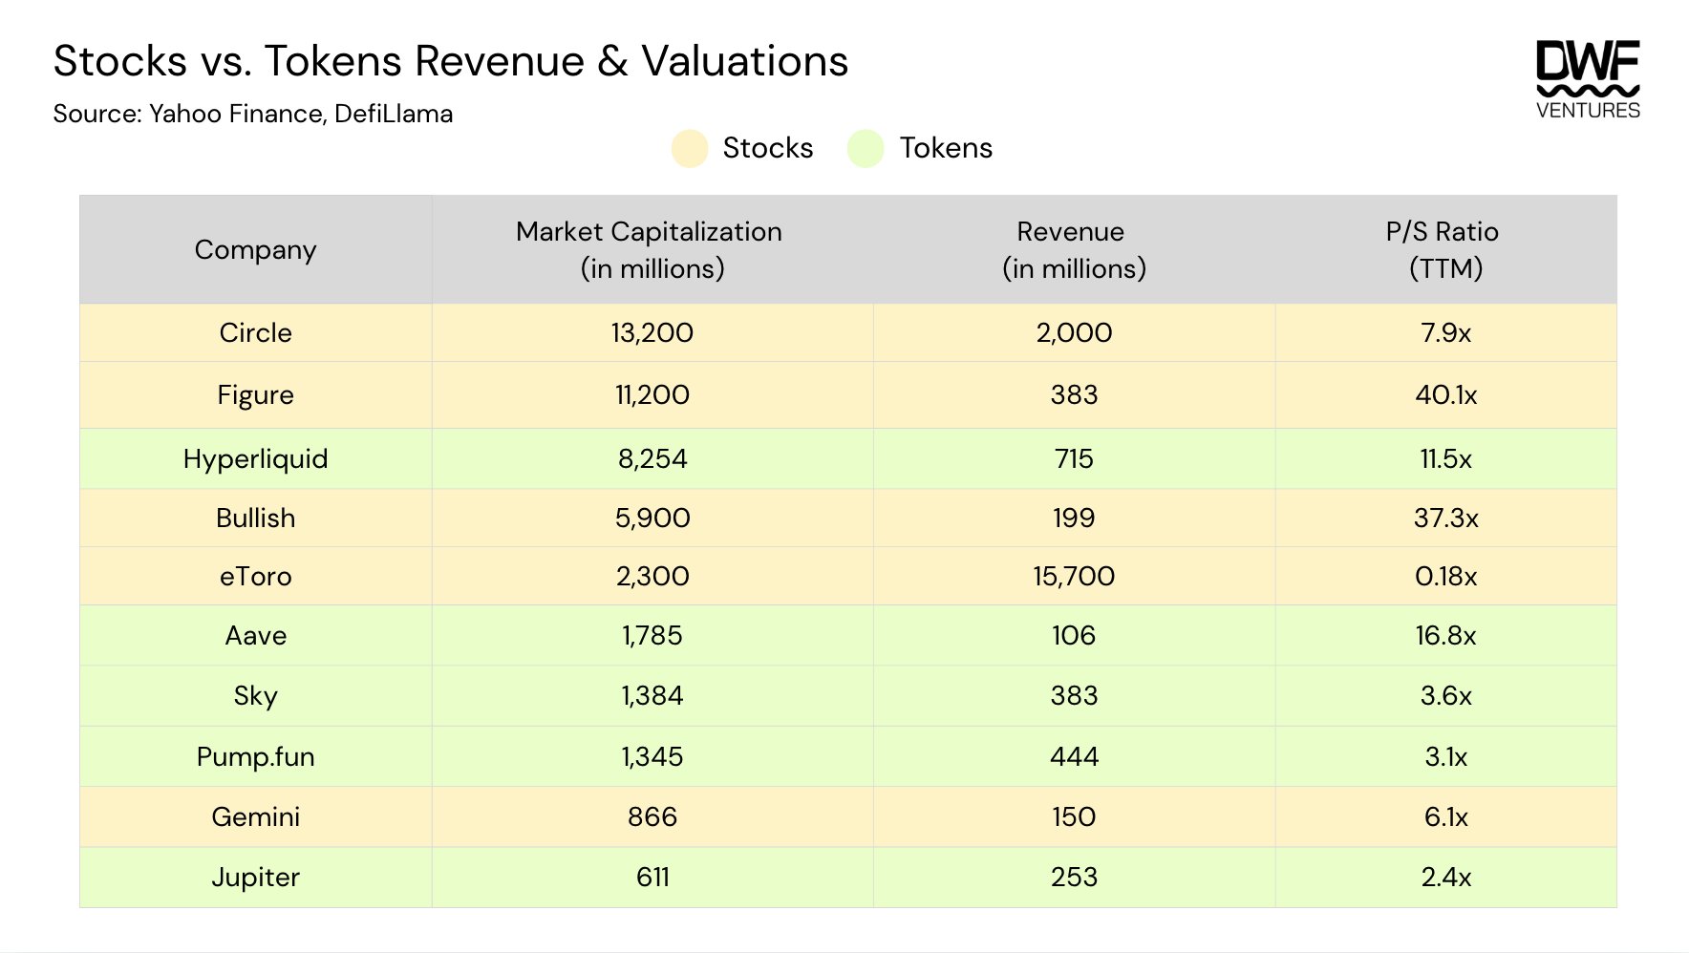Image resolution: width=1689 pixels, height=953 pixels.
Task: Click the DWF Ventures logo
Action: coord(1587,79)
